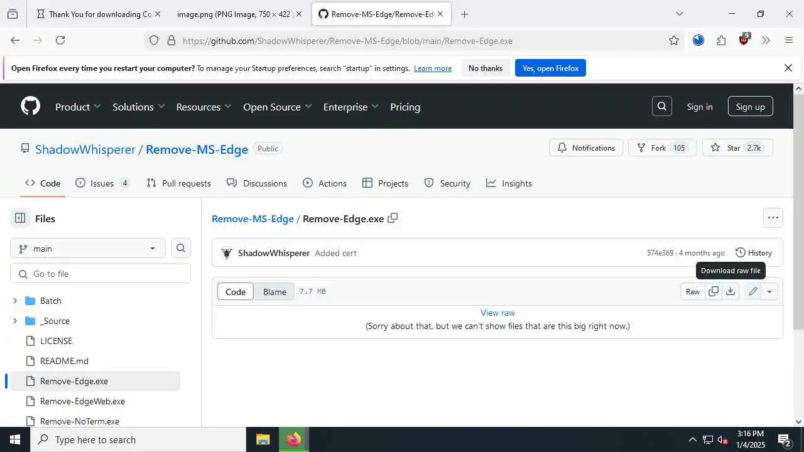This screenshot has width=804, height=452.
Task: Click the GitHub logo icon
Action: [31, 106]
